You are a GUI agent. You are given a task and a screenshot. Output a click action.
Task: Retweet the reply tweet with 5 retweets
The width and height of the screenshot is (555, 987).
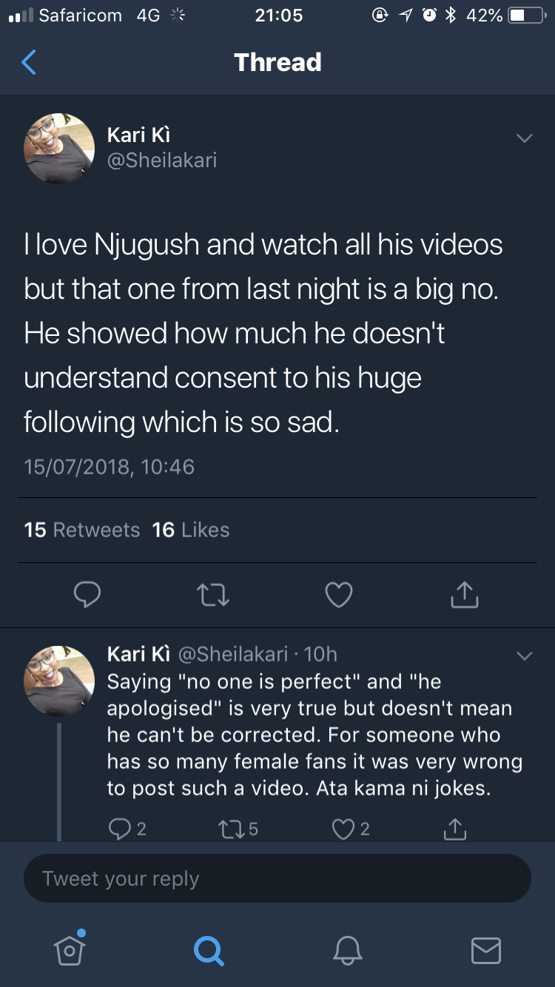click(238, 829)
